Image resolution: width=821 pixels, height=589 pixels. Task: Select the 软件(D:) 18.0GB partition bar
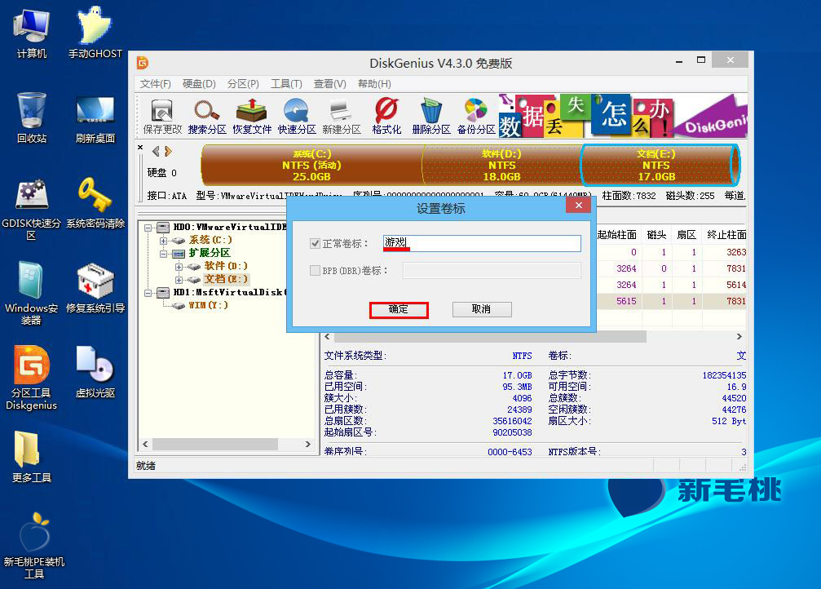pyautogui.click(x=501, y=165)
